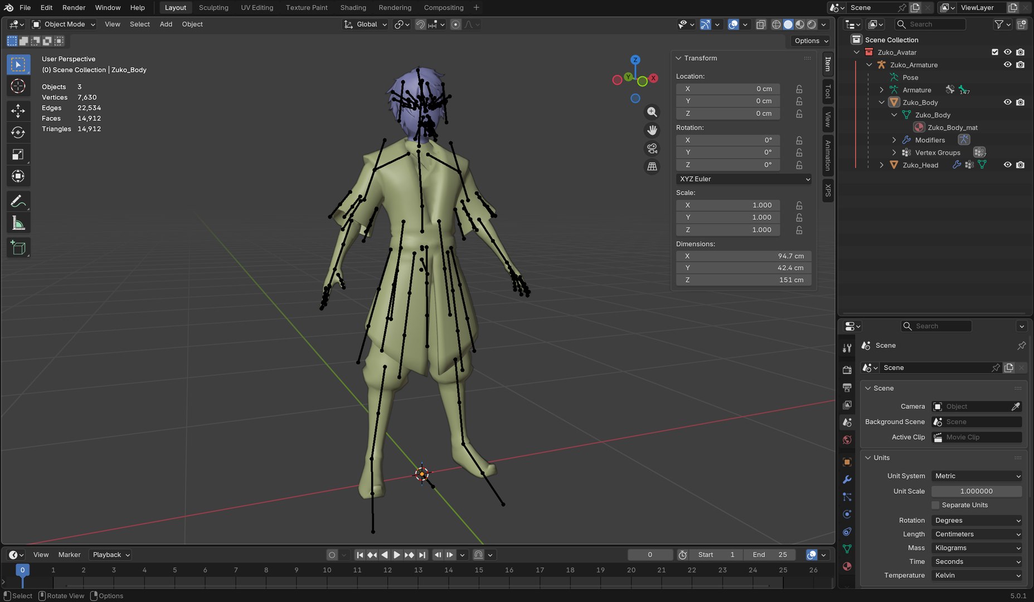Open Global transform orientation dropdown

click(x=365, y=25)
